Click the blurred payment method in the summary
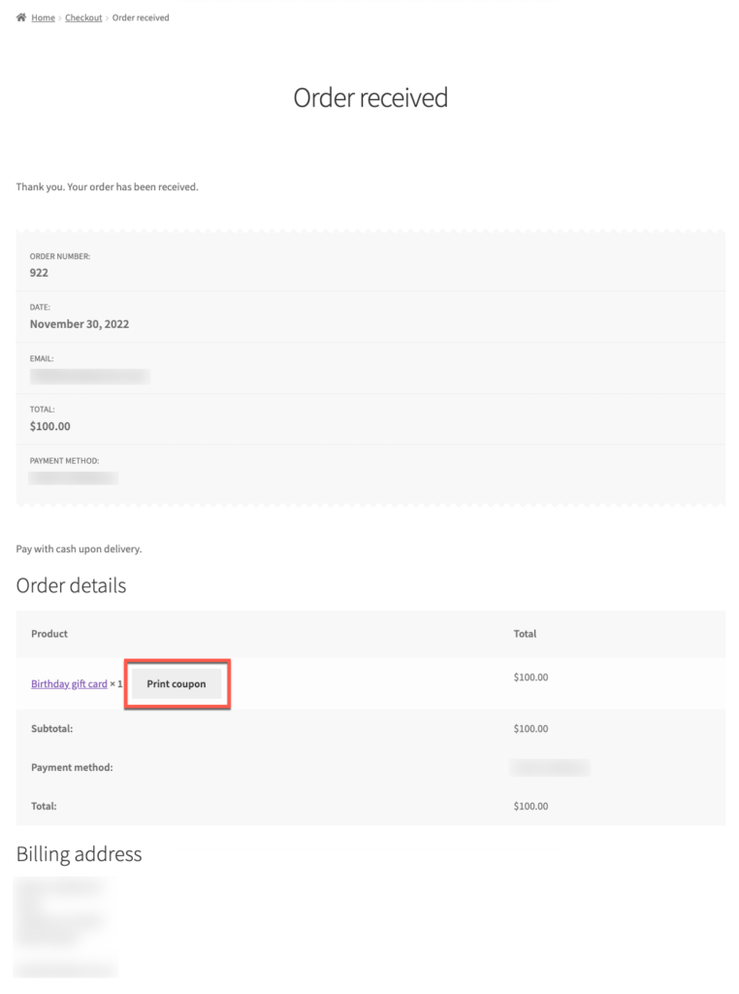Screen dimensions: 739x994 tap(74, 478)
